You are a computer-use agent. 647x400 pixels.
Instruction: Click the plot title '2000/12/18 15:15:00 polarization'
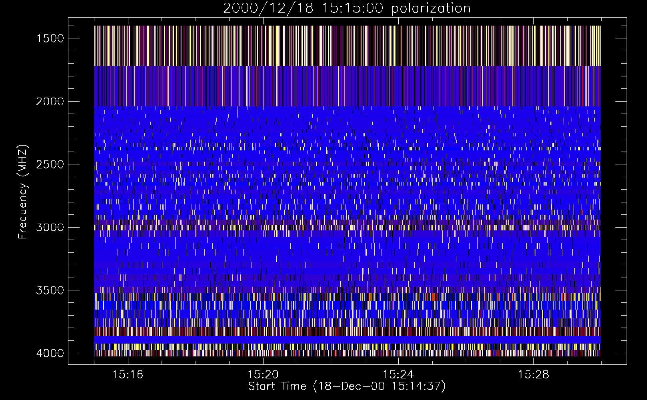click(x=347, y=8)
